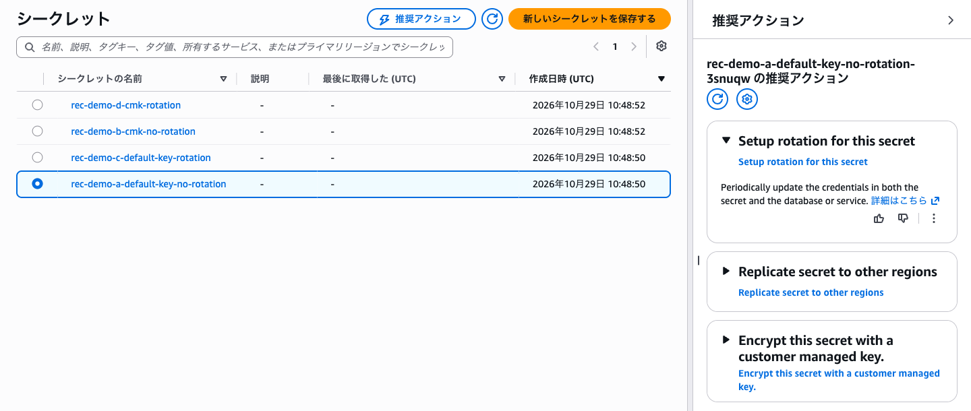Click the シークレット page heading
Viewport: 971px width, 411px height.
[63, 19]
